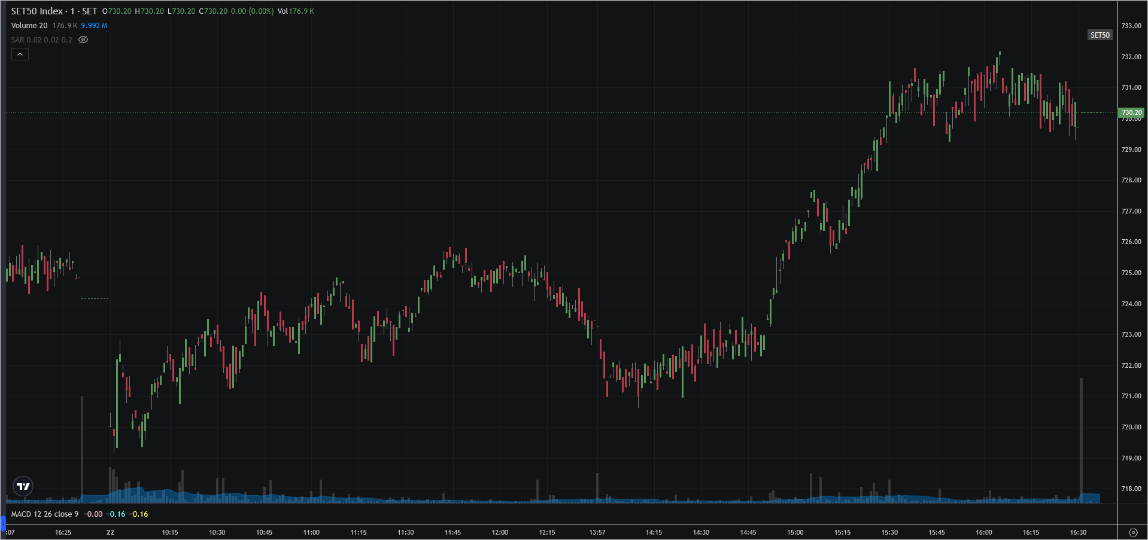Screen dimensions: 1148x540
Task: Click the C730.20 close value in header
Action: click(213, 11)
